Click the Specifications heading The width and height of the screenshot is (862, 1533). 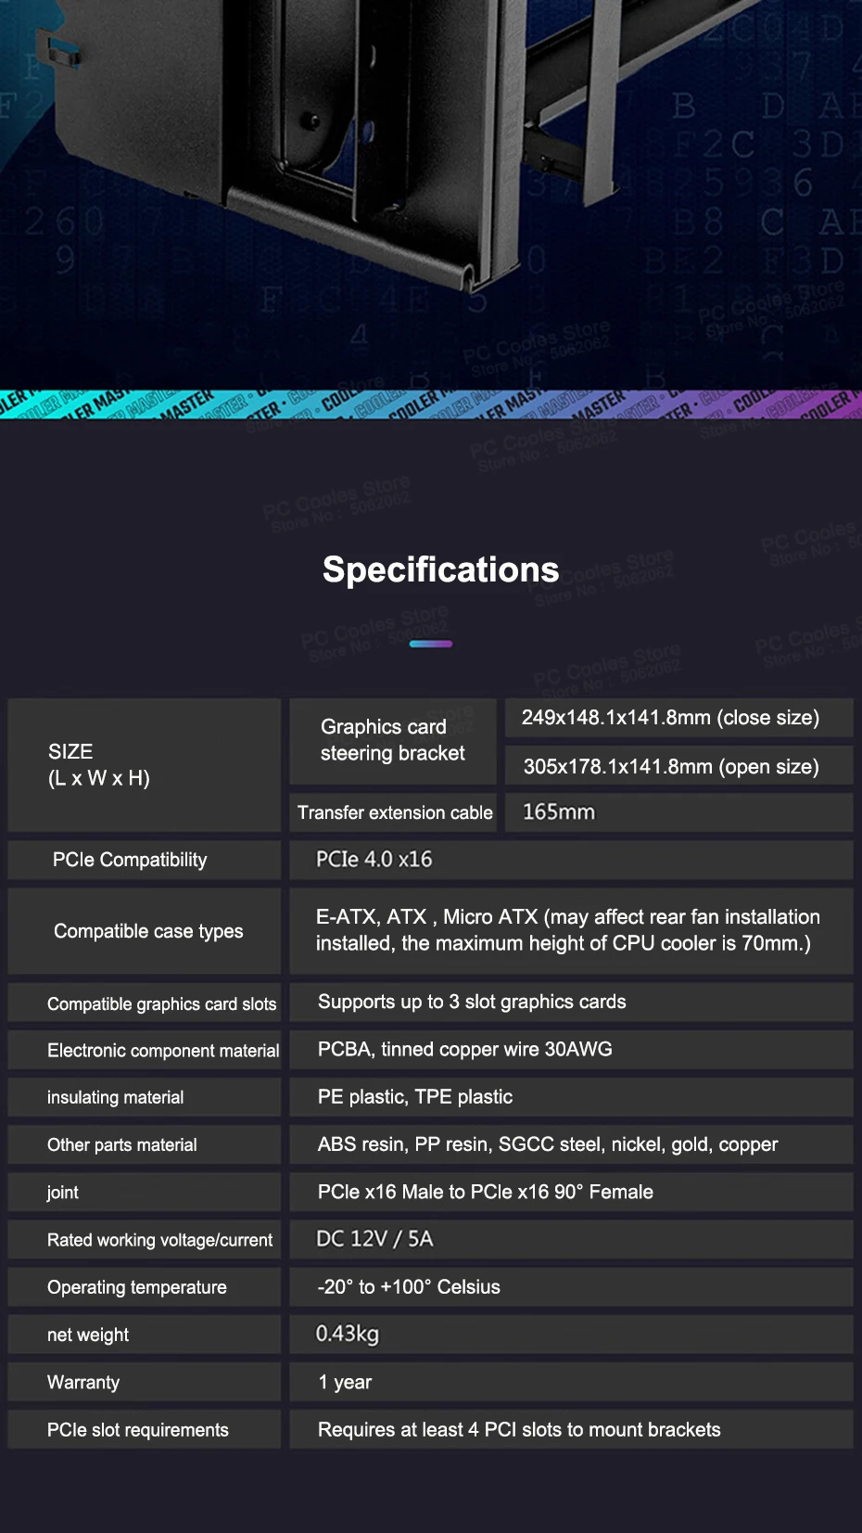coord(440,569)
